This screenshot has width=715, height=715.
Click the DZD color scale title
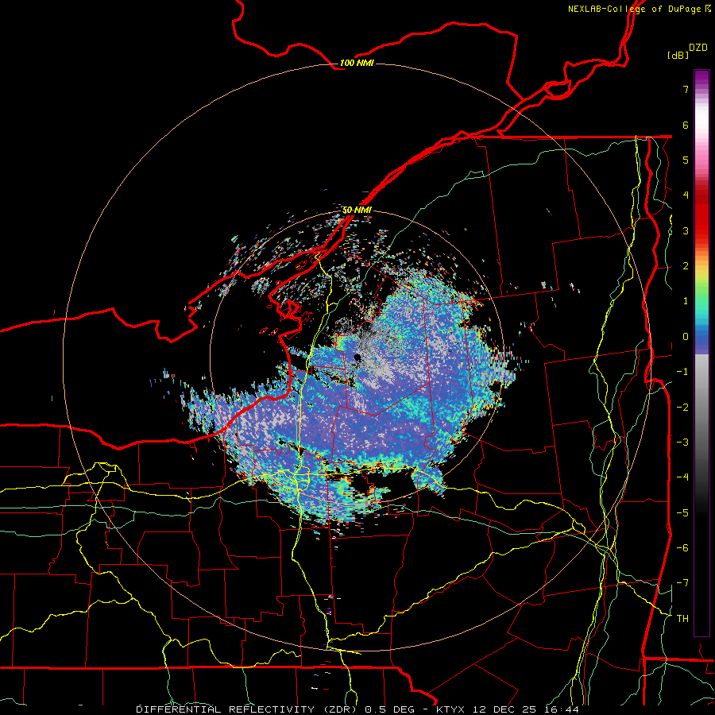coord(698,48)
